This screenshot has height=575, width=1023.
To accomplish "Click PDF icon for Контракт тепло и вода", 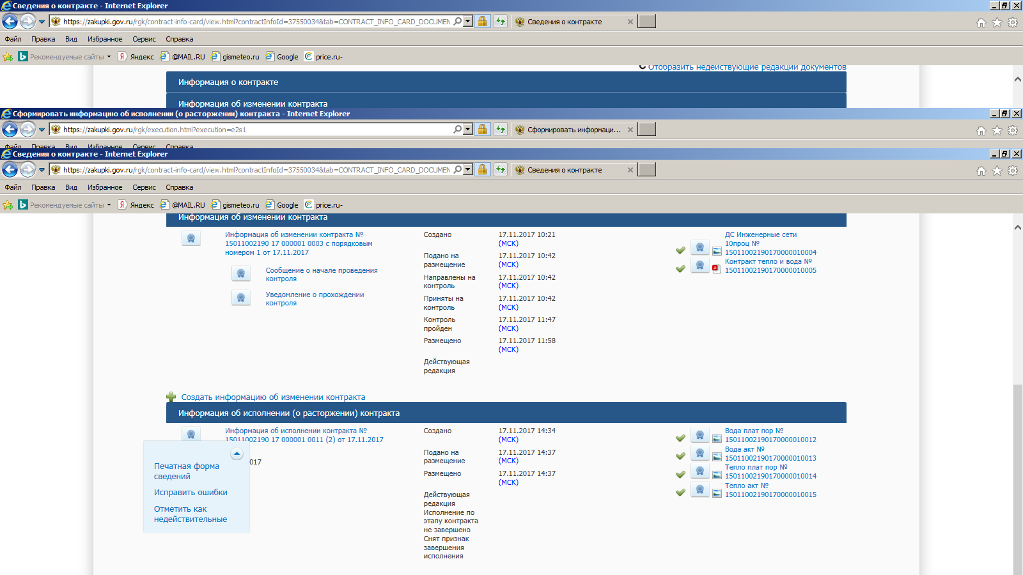I will 717,269.
